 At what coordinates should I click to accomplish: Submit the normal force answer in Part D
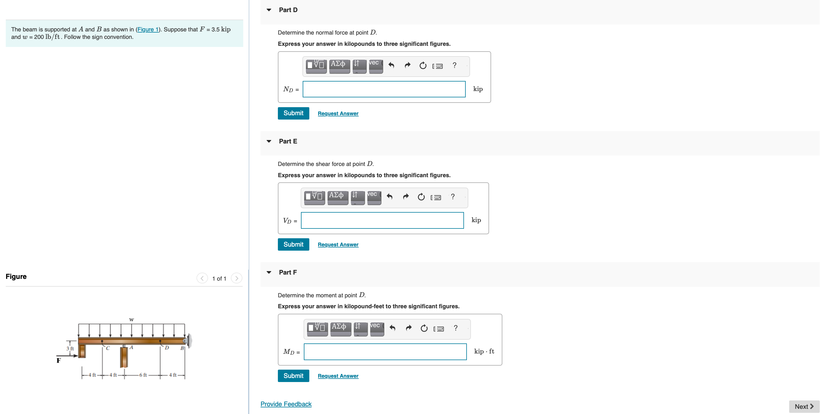[294, 113]
